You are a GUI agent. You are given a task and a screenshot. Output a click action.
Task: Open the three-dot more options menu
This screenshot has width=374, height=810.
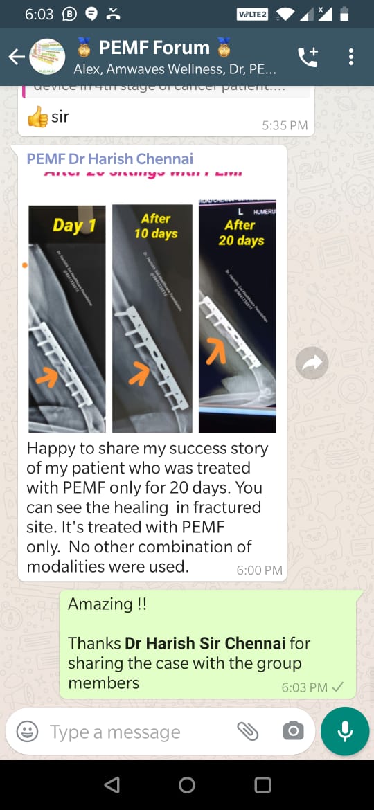coord(351,57)
